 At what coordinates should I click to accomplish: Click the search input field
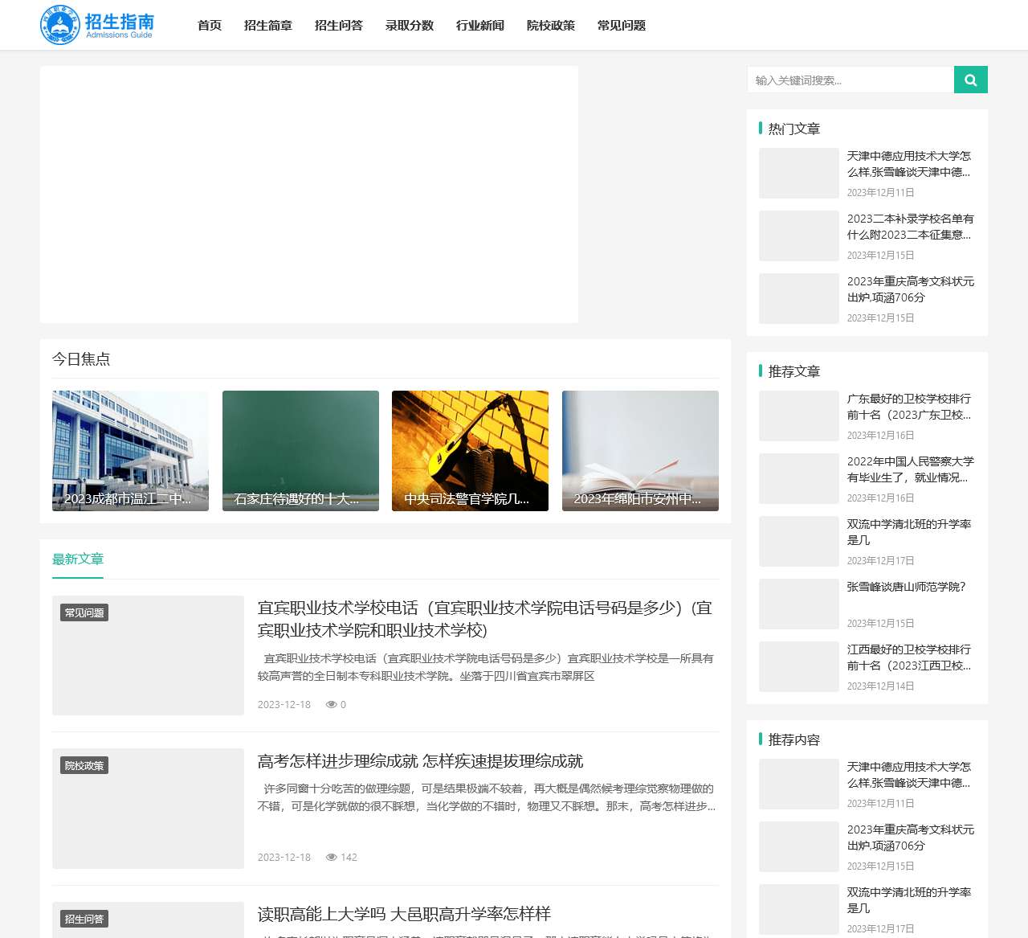[851, 80]
